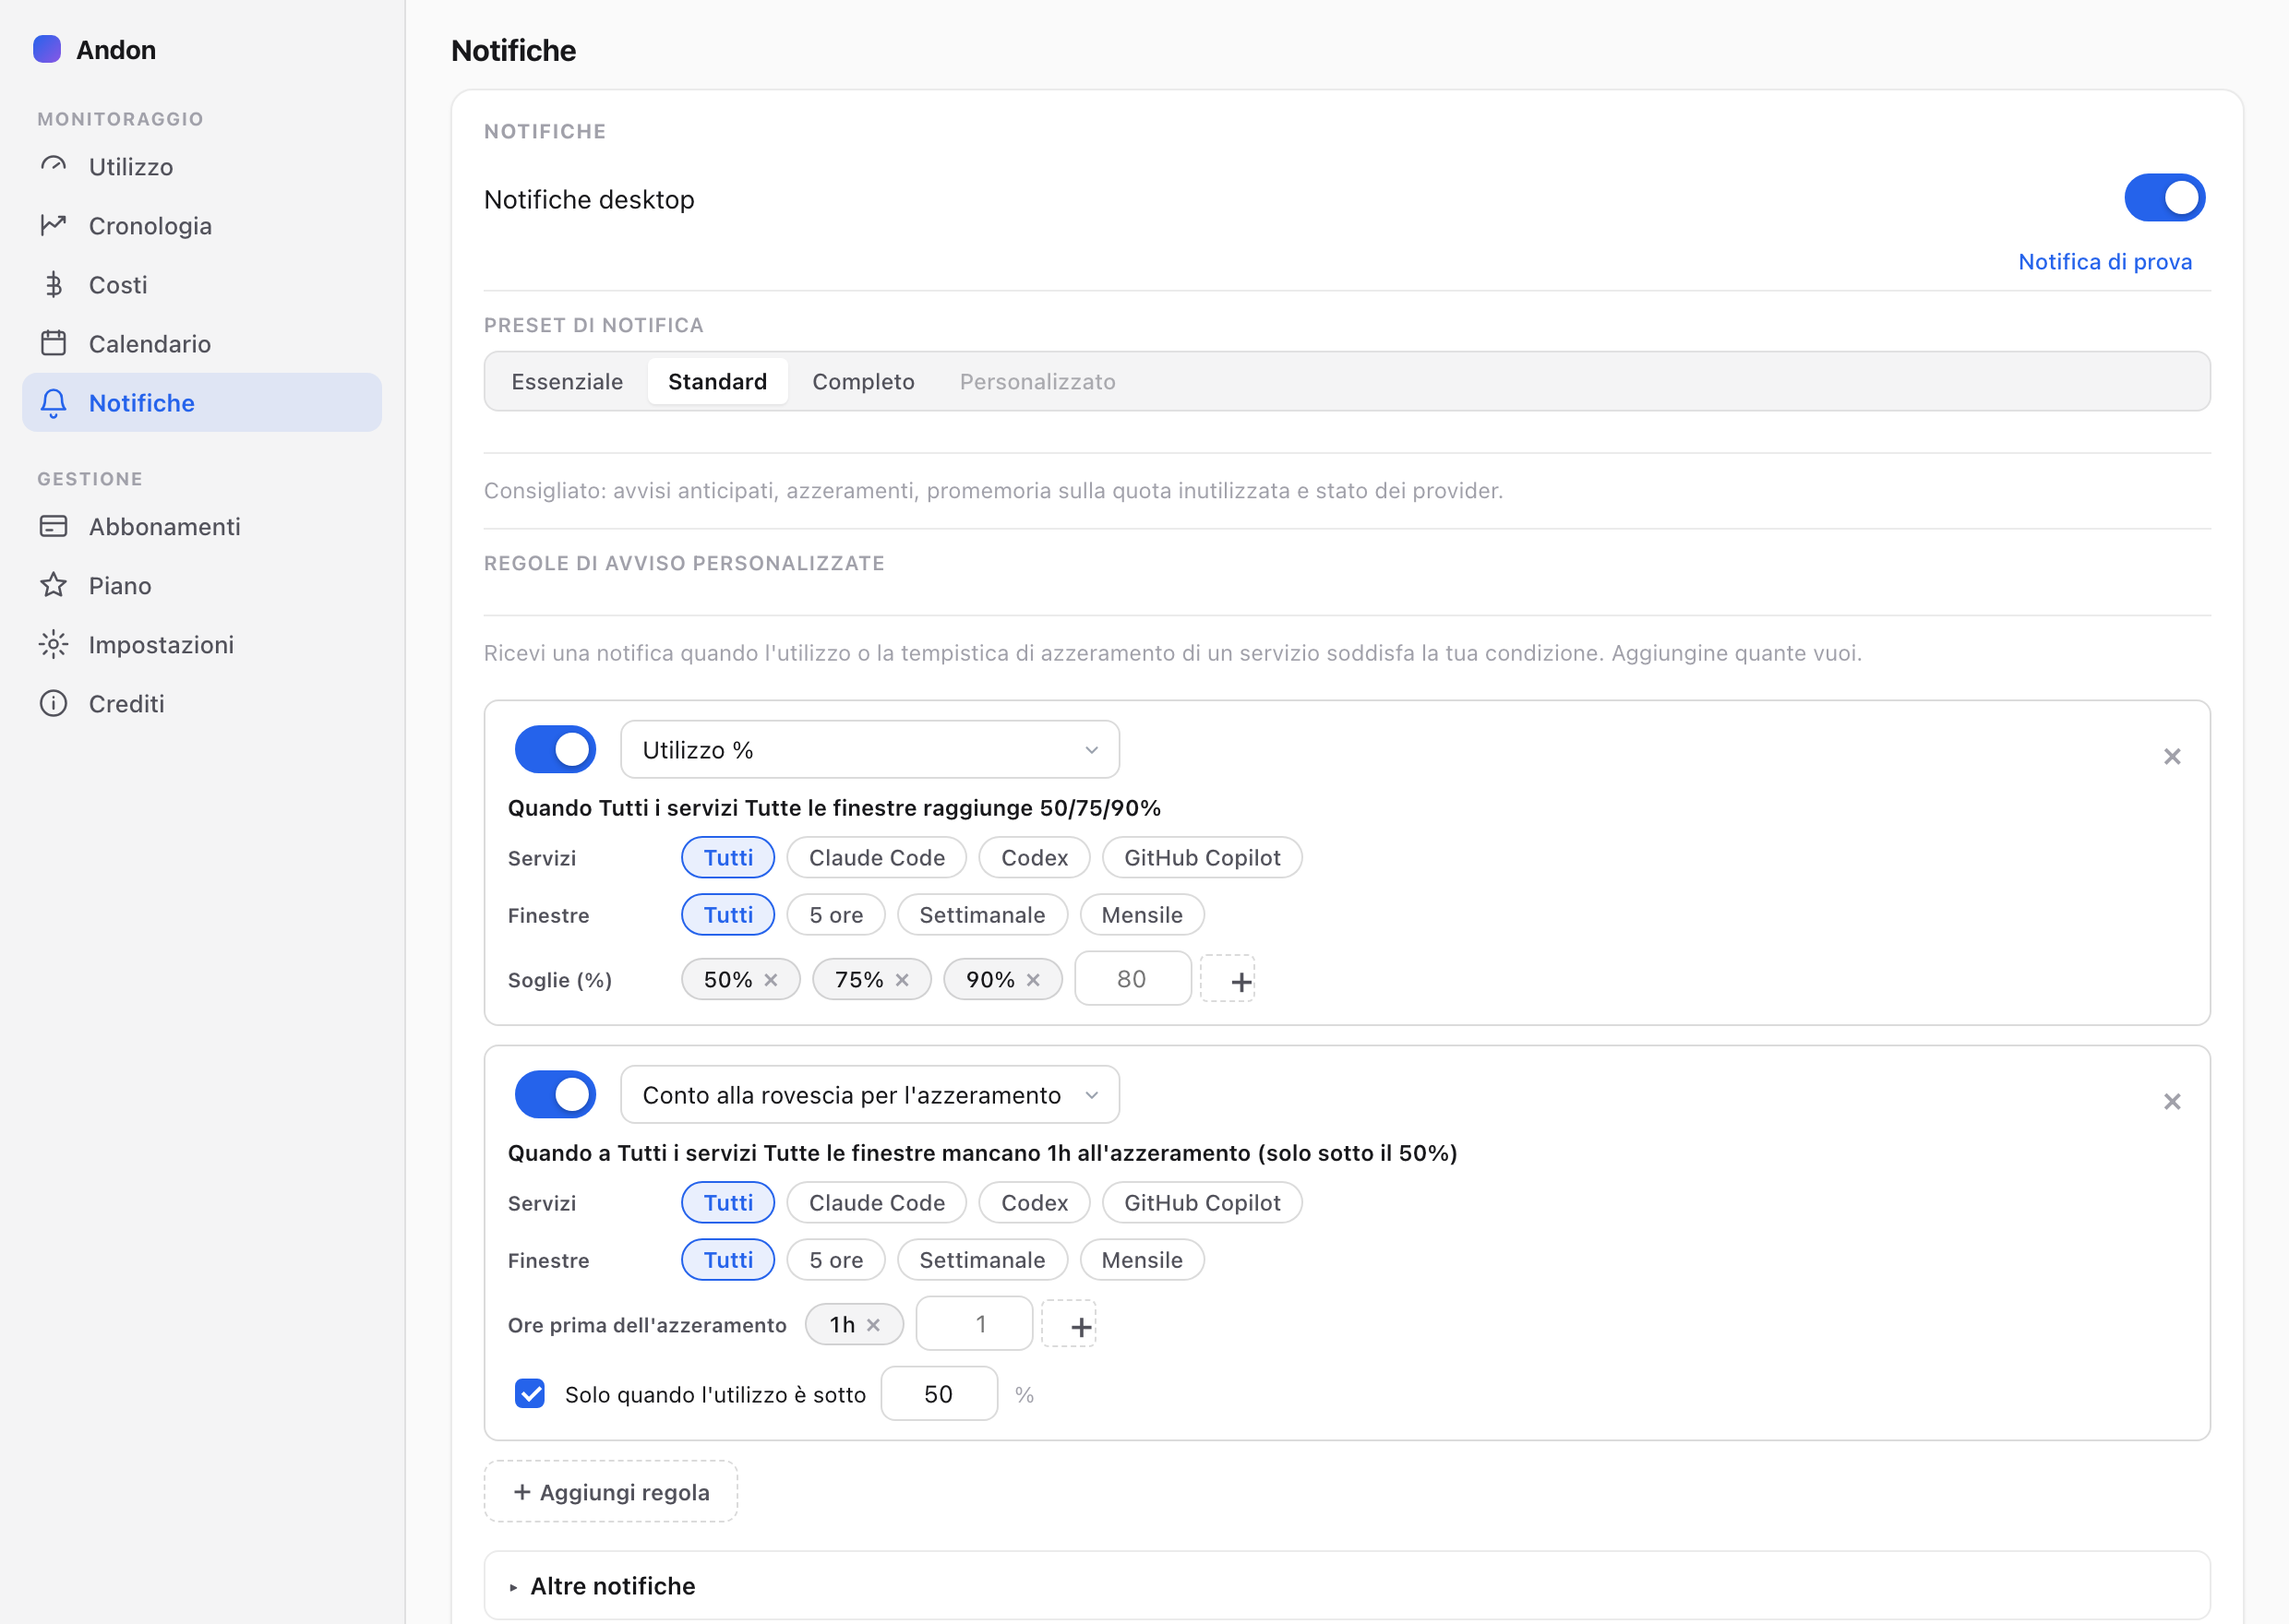Remove the 50% threshold chip

pyautogui.click(x=771, y=980)
